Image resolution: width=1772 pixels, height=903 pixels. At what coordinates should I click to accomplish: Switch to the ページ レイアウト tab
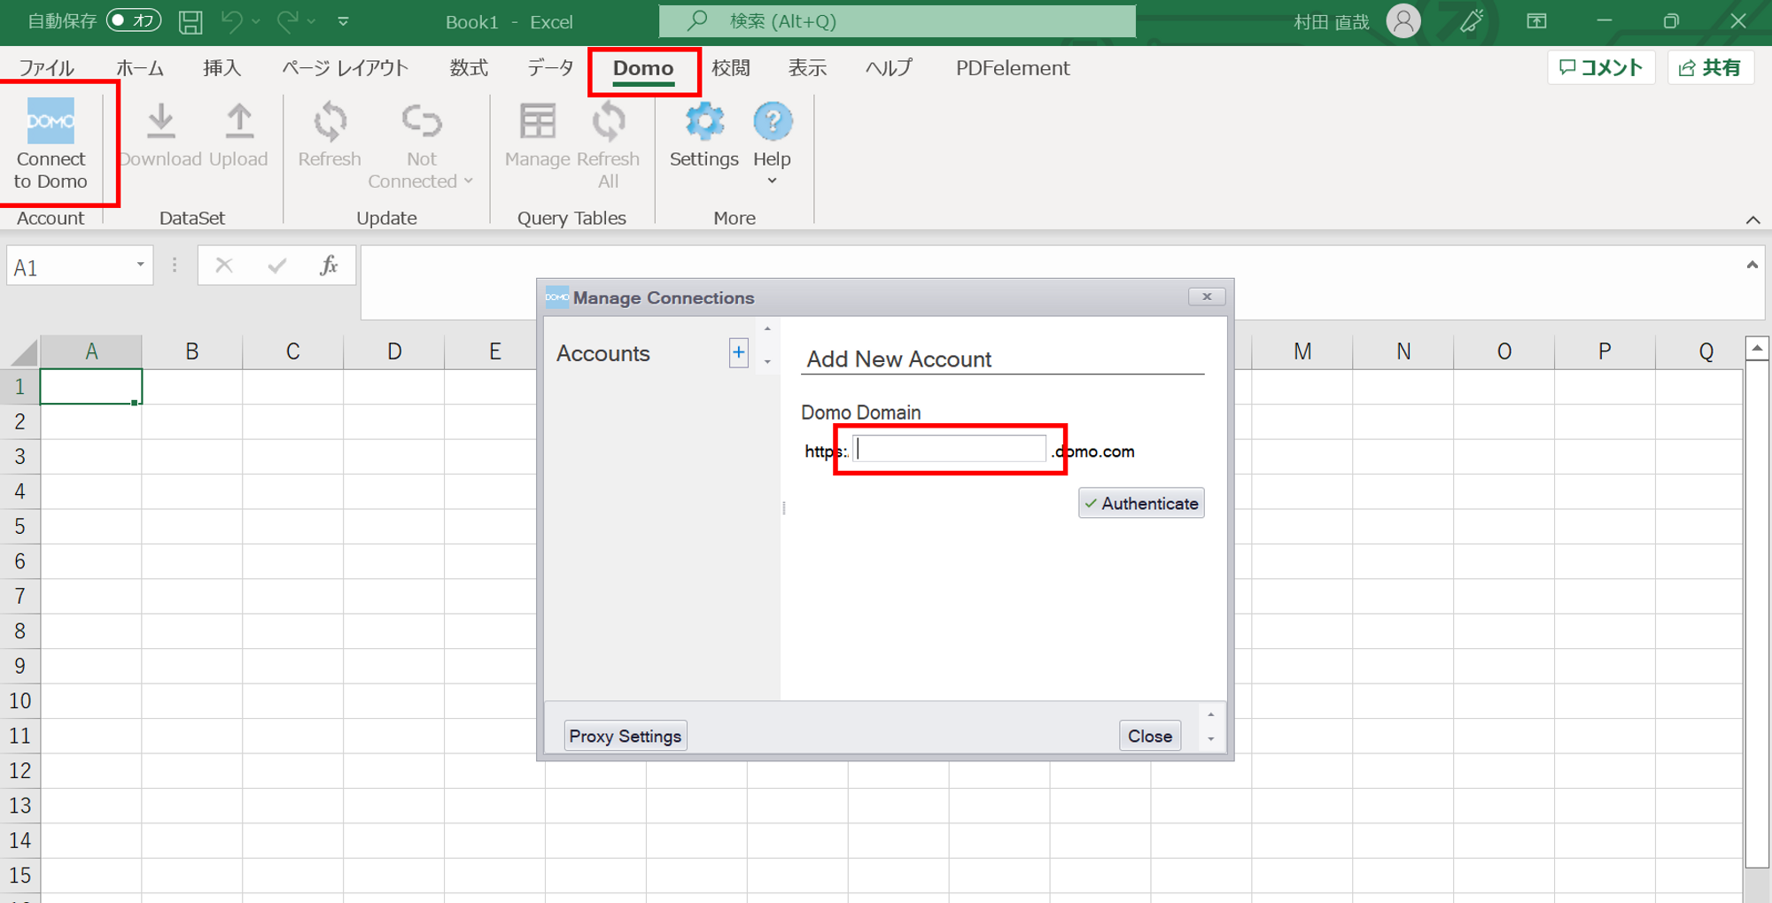click(x=345, y=68)
